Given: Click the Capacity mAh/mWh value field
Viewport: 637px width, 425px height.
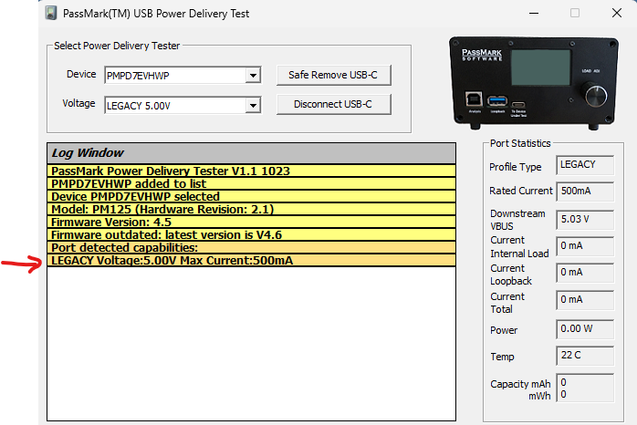Looking at the screenshot, I should click(585, 388).
